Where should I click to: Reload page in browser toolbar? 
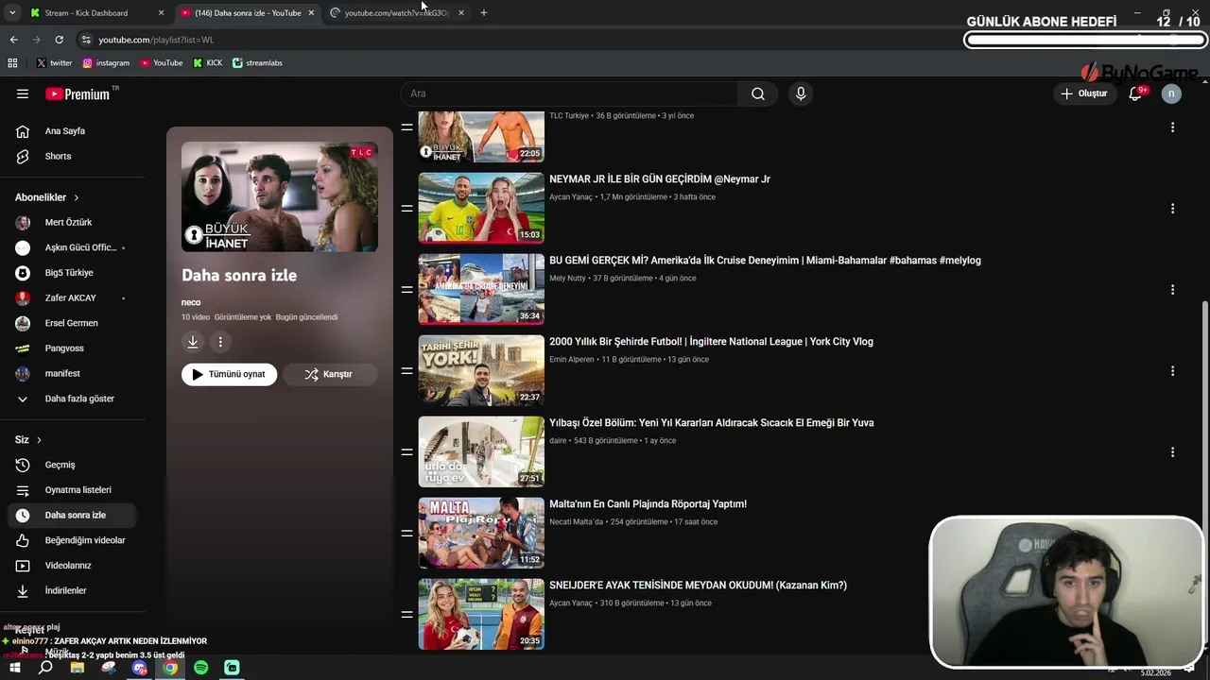pyautogui.click(x=59, y=40)
